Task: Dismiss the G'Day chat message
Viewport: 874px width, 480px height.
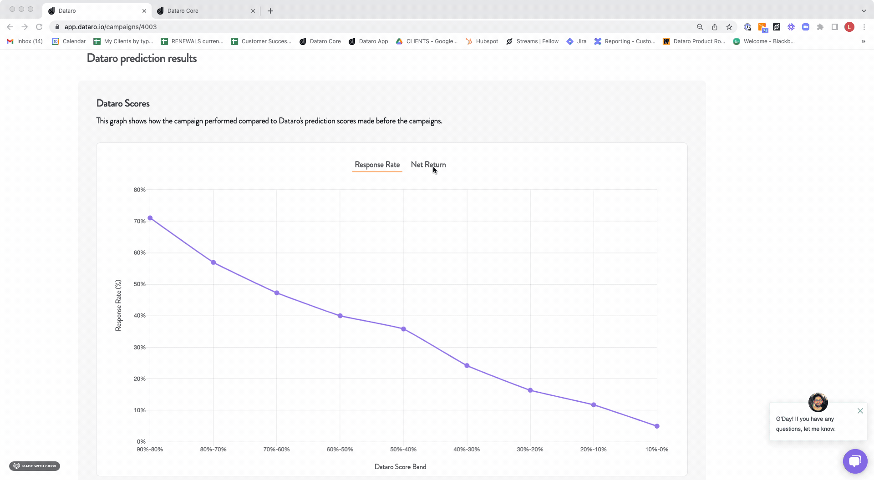Action: tap(860, 411)
